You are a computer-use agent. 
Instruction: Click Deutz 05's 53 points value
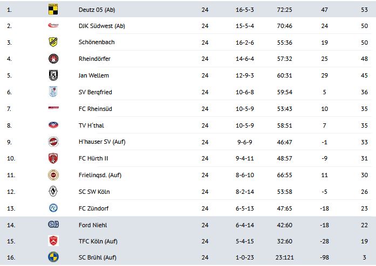coord(365,9)
